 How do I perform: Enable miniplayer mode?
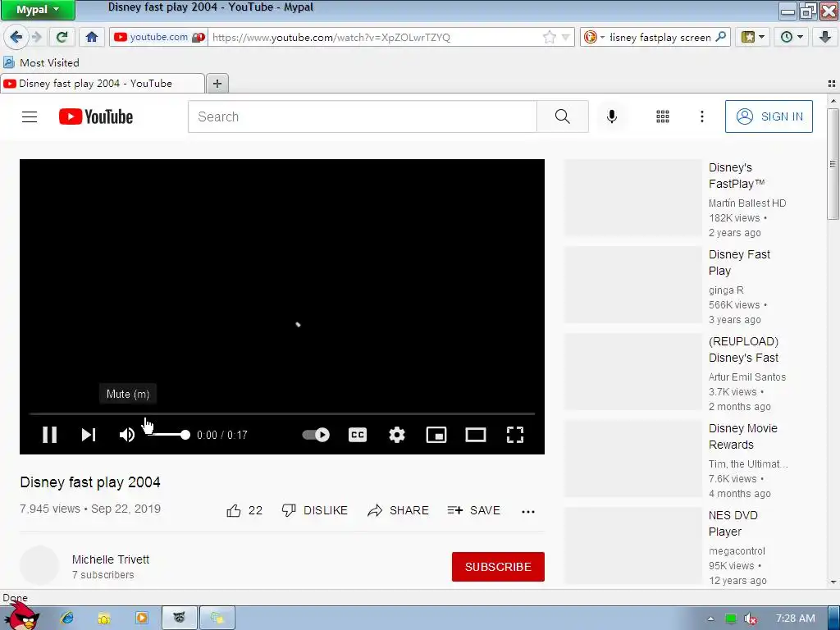[436, 435]
